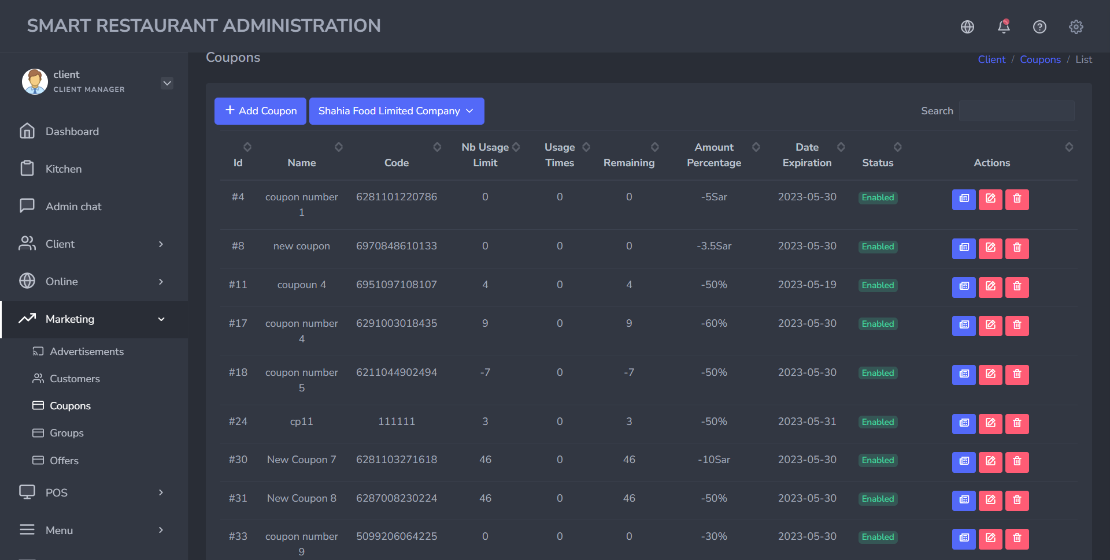Screen dimensions: 1110x560
Task: Delete coupon #8 new coupon
Action: pyautogui.click(x=1017, y=248)
